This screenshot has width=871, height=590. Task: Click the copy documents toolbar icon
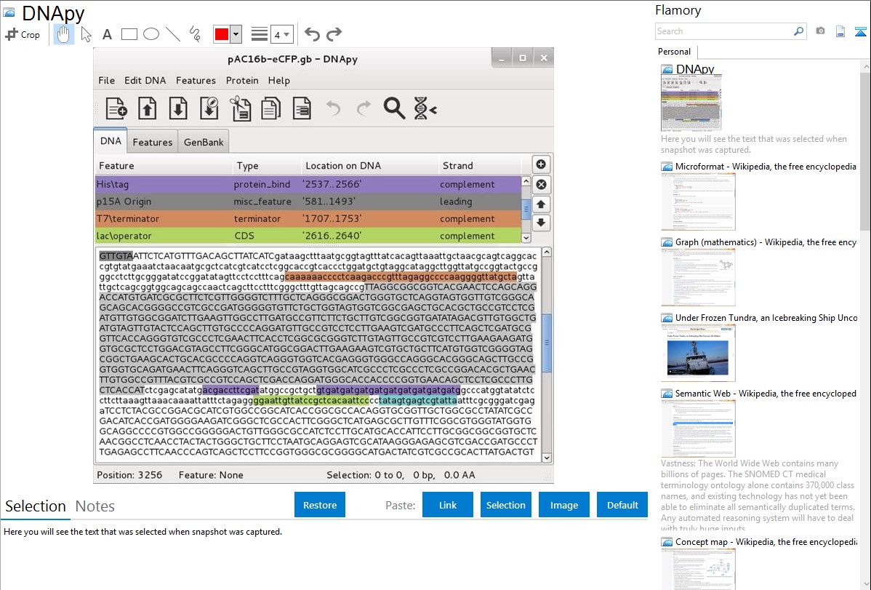[x=271, y=108]
